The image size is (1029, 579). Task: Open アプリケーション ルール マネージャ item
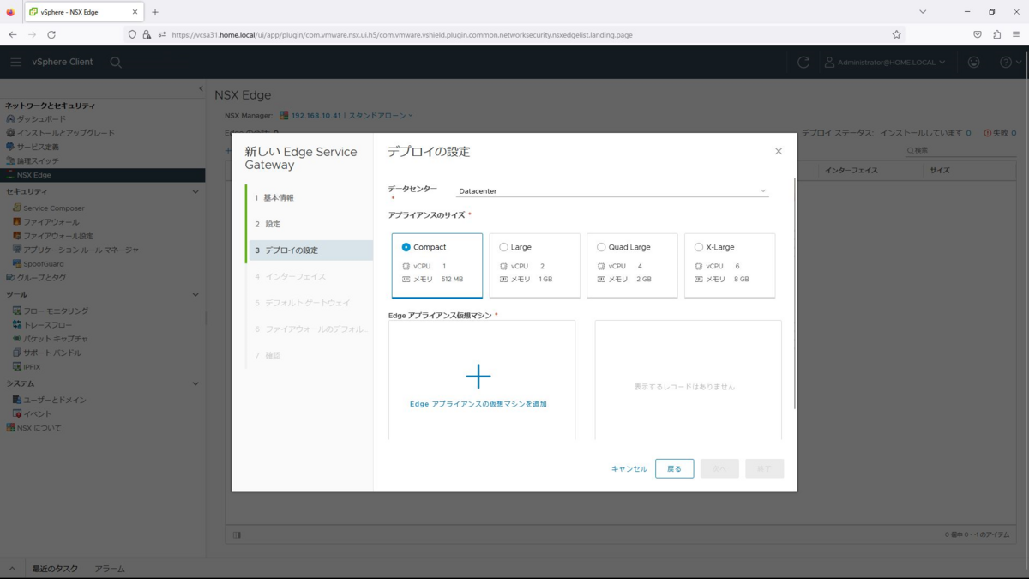(81, 250)
